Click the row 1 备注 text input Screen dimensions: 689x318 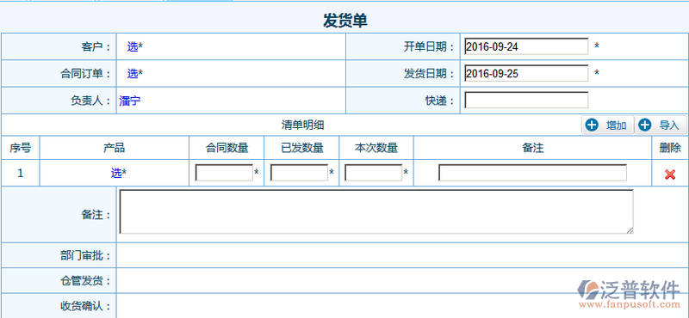532,173
